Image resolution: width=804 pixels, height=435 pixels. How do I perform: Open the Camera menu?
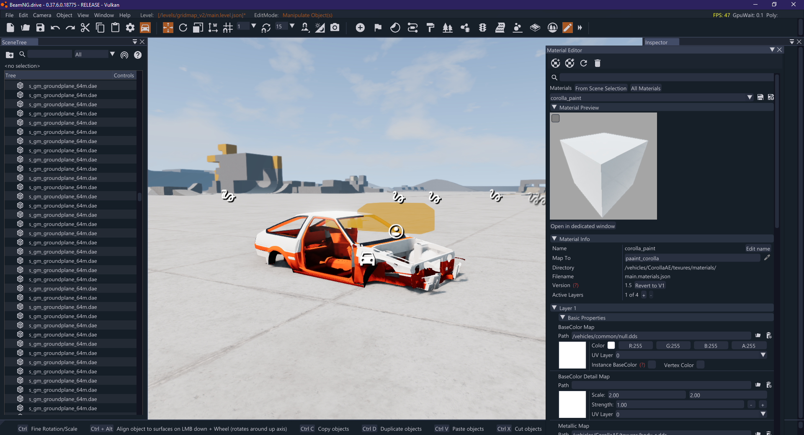click(x=42, y=15)
